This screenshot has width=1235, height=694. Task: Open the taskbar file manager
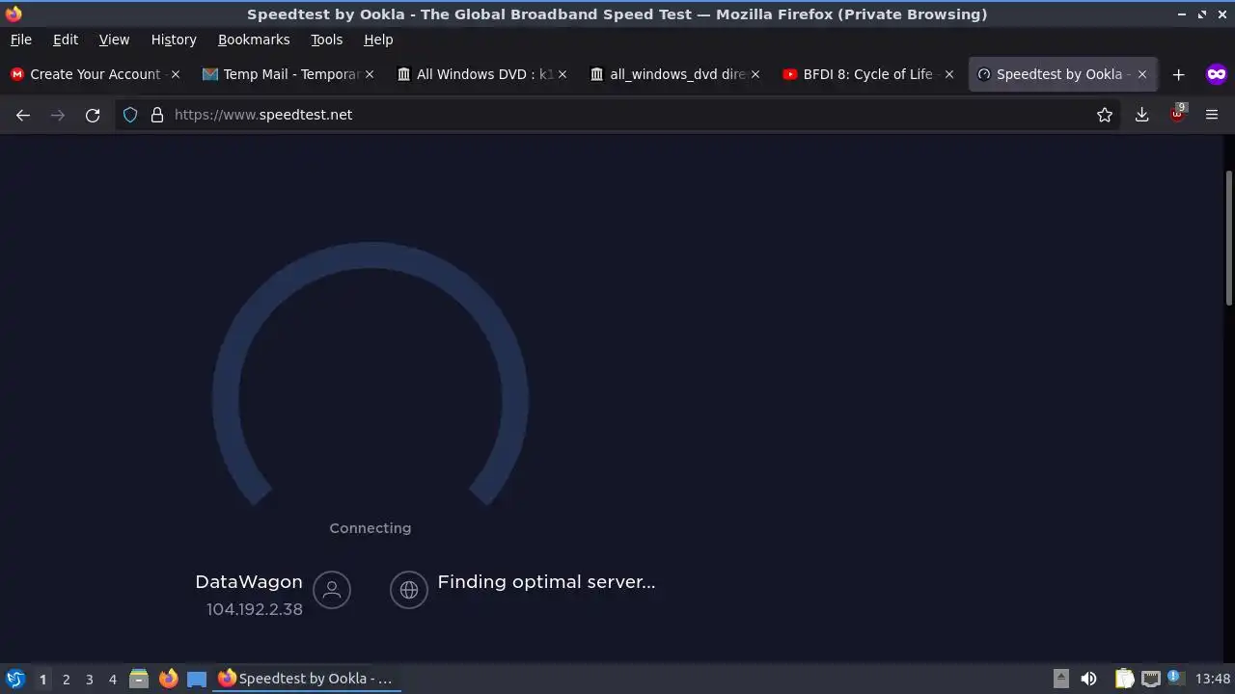click(x=139, y=679)
